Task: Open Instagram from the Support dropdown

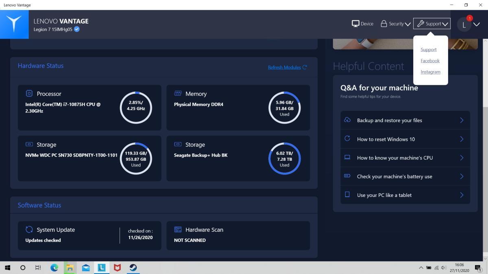Action: [431, 72]
